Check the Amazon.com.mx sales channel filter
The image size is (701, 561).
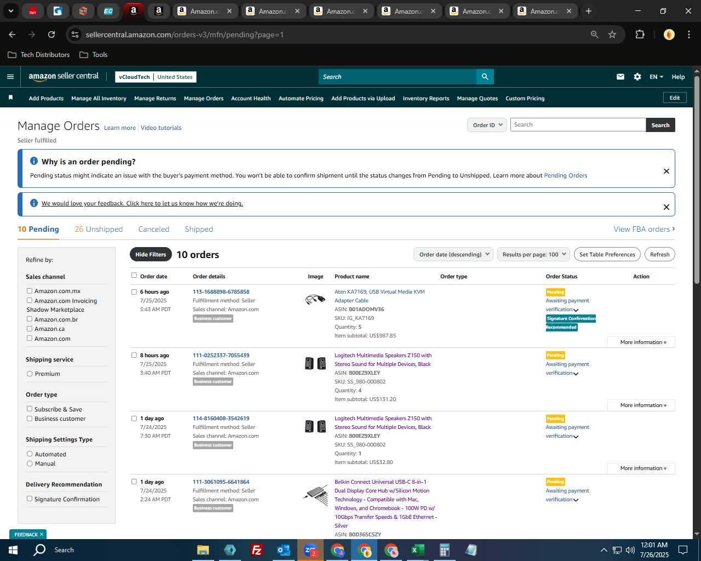(x=30, y=291)
